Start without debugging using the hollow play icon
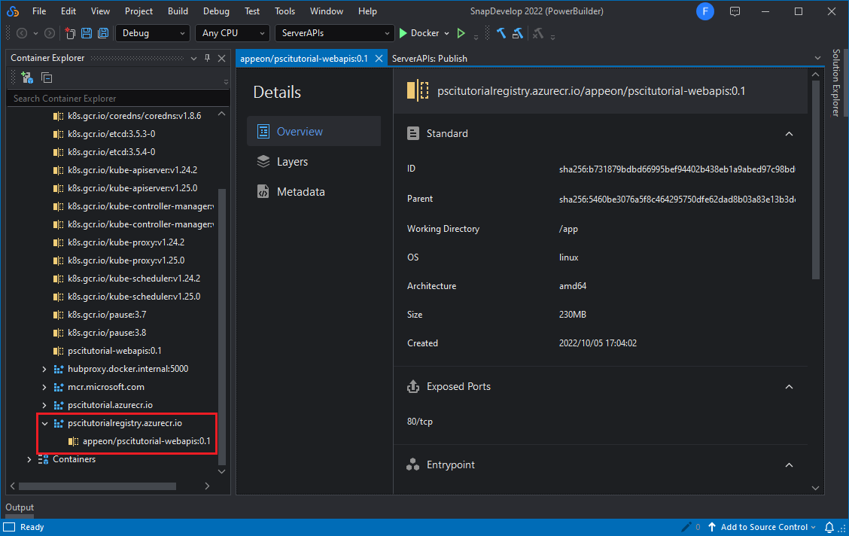Screen dimensions: 849x536 tap(461, 33)
